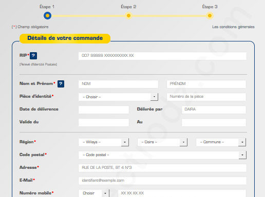Focus the mobile number XX XX XX XX field
The image size is (265, 197).
click(x=182, y=193)
